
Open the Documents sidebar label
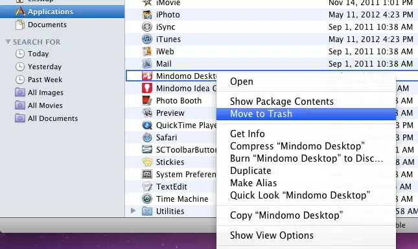pyautogui.click(x=47, y=25)
